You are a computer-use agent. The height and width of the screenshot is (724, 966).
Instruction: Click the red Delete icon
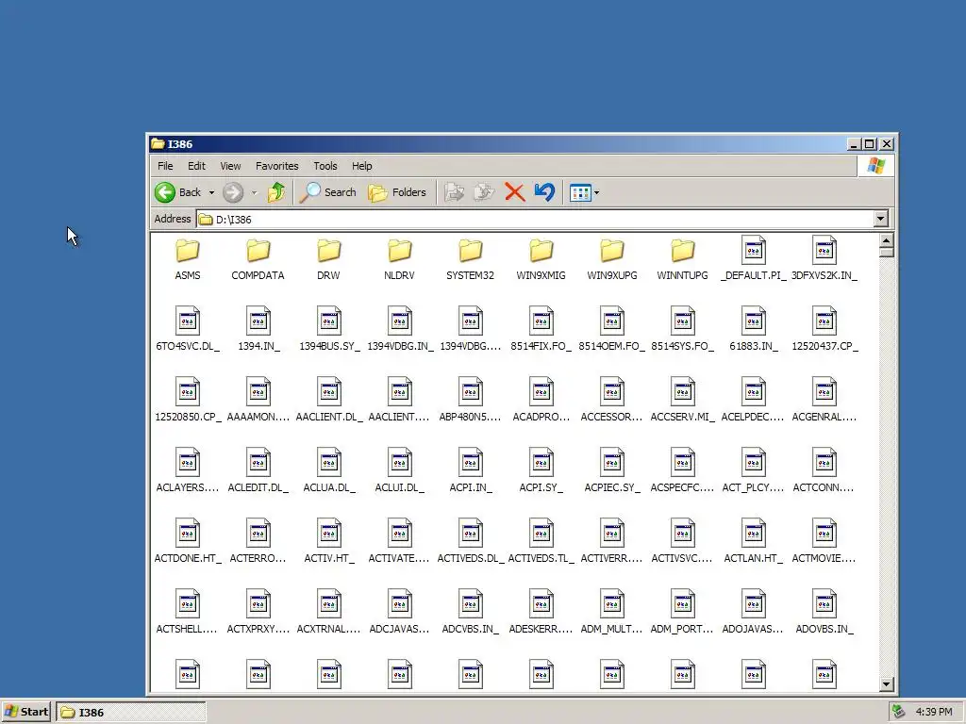[x=514, y=192]
